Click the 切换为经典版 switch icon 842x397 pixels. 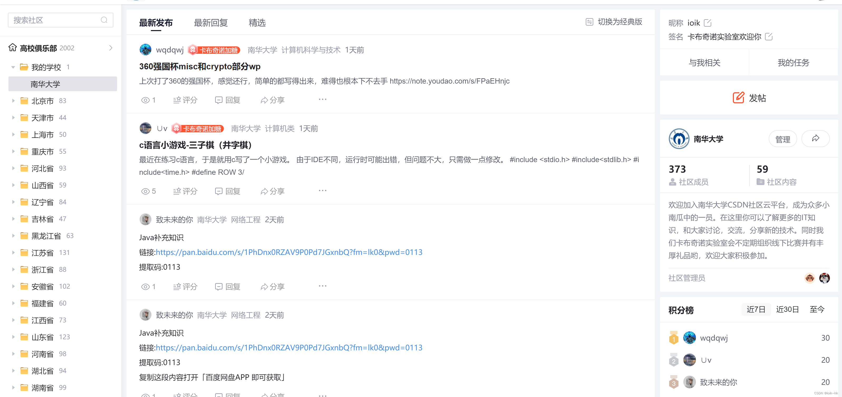coord(589,22)
